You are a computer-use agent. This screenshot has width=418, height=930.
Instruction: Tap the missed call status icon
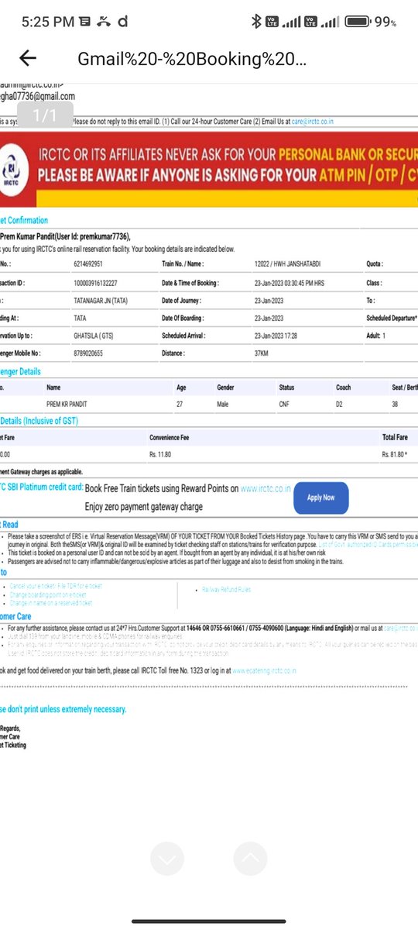[103, 22]
